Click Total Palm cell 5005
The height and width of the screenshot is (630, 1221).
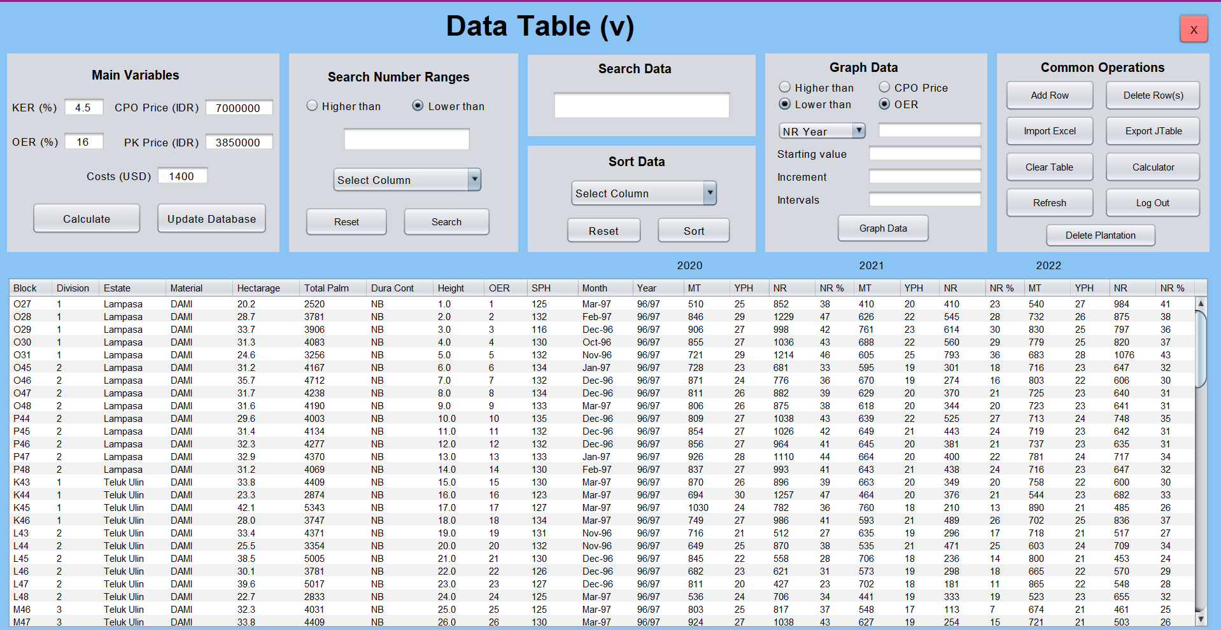coord(333,558)
